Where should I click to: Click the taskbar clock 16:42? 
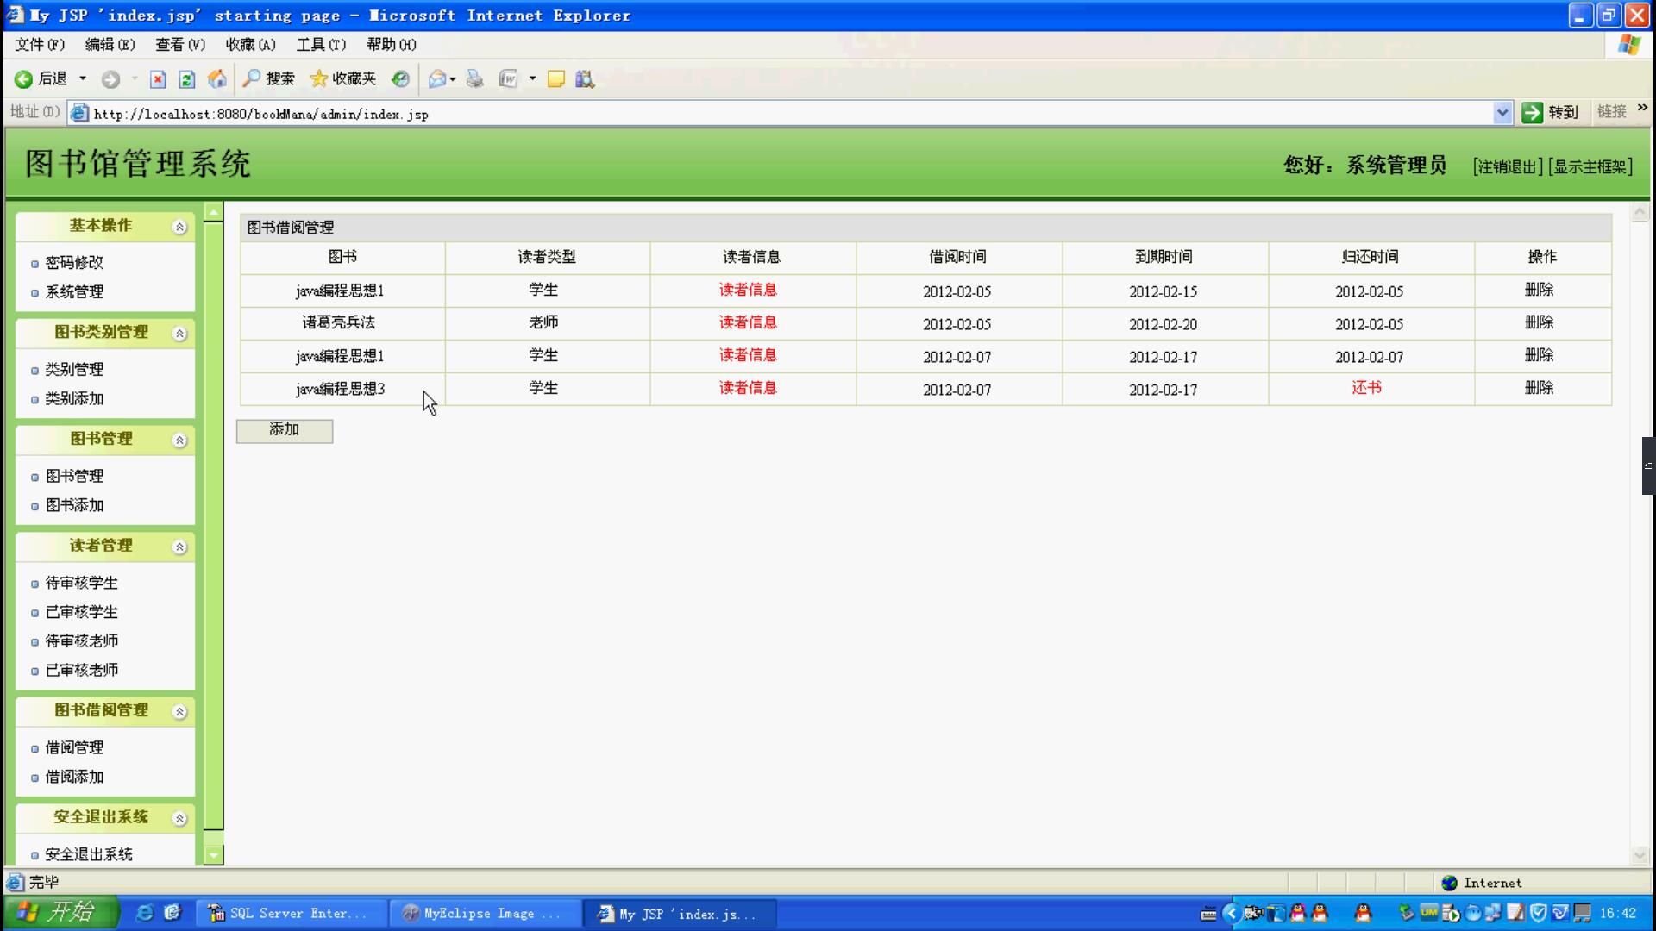[x=1618, y=913]
